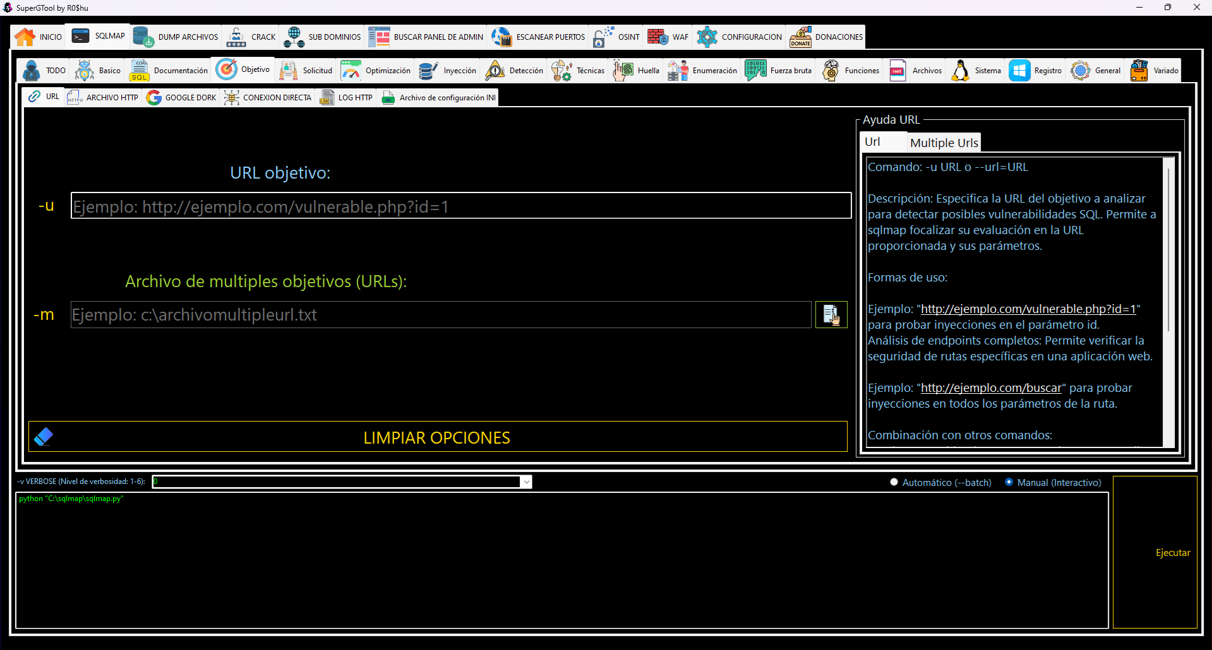Select the Detección tab

pyautogui.click(x=513, y=71)
